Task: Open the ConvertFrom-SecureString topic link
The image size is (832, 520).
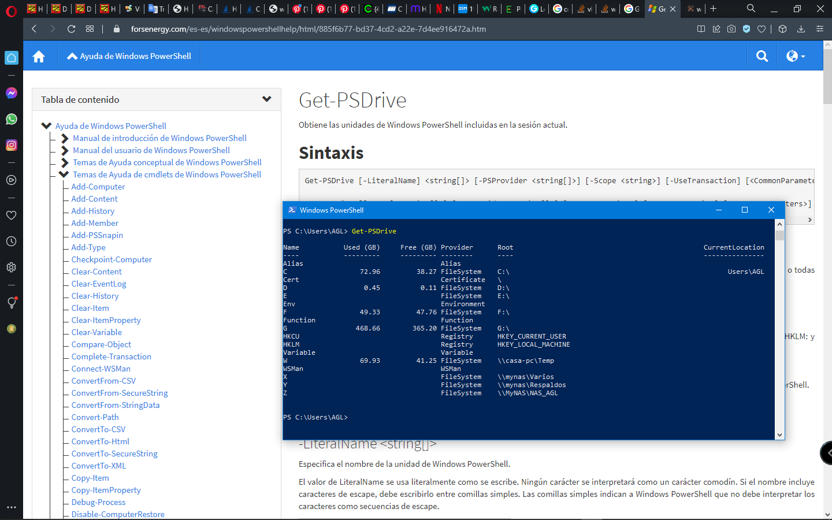Action: 120,393
